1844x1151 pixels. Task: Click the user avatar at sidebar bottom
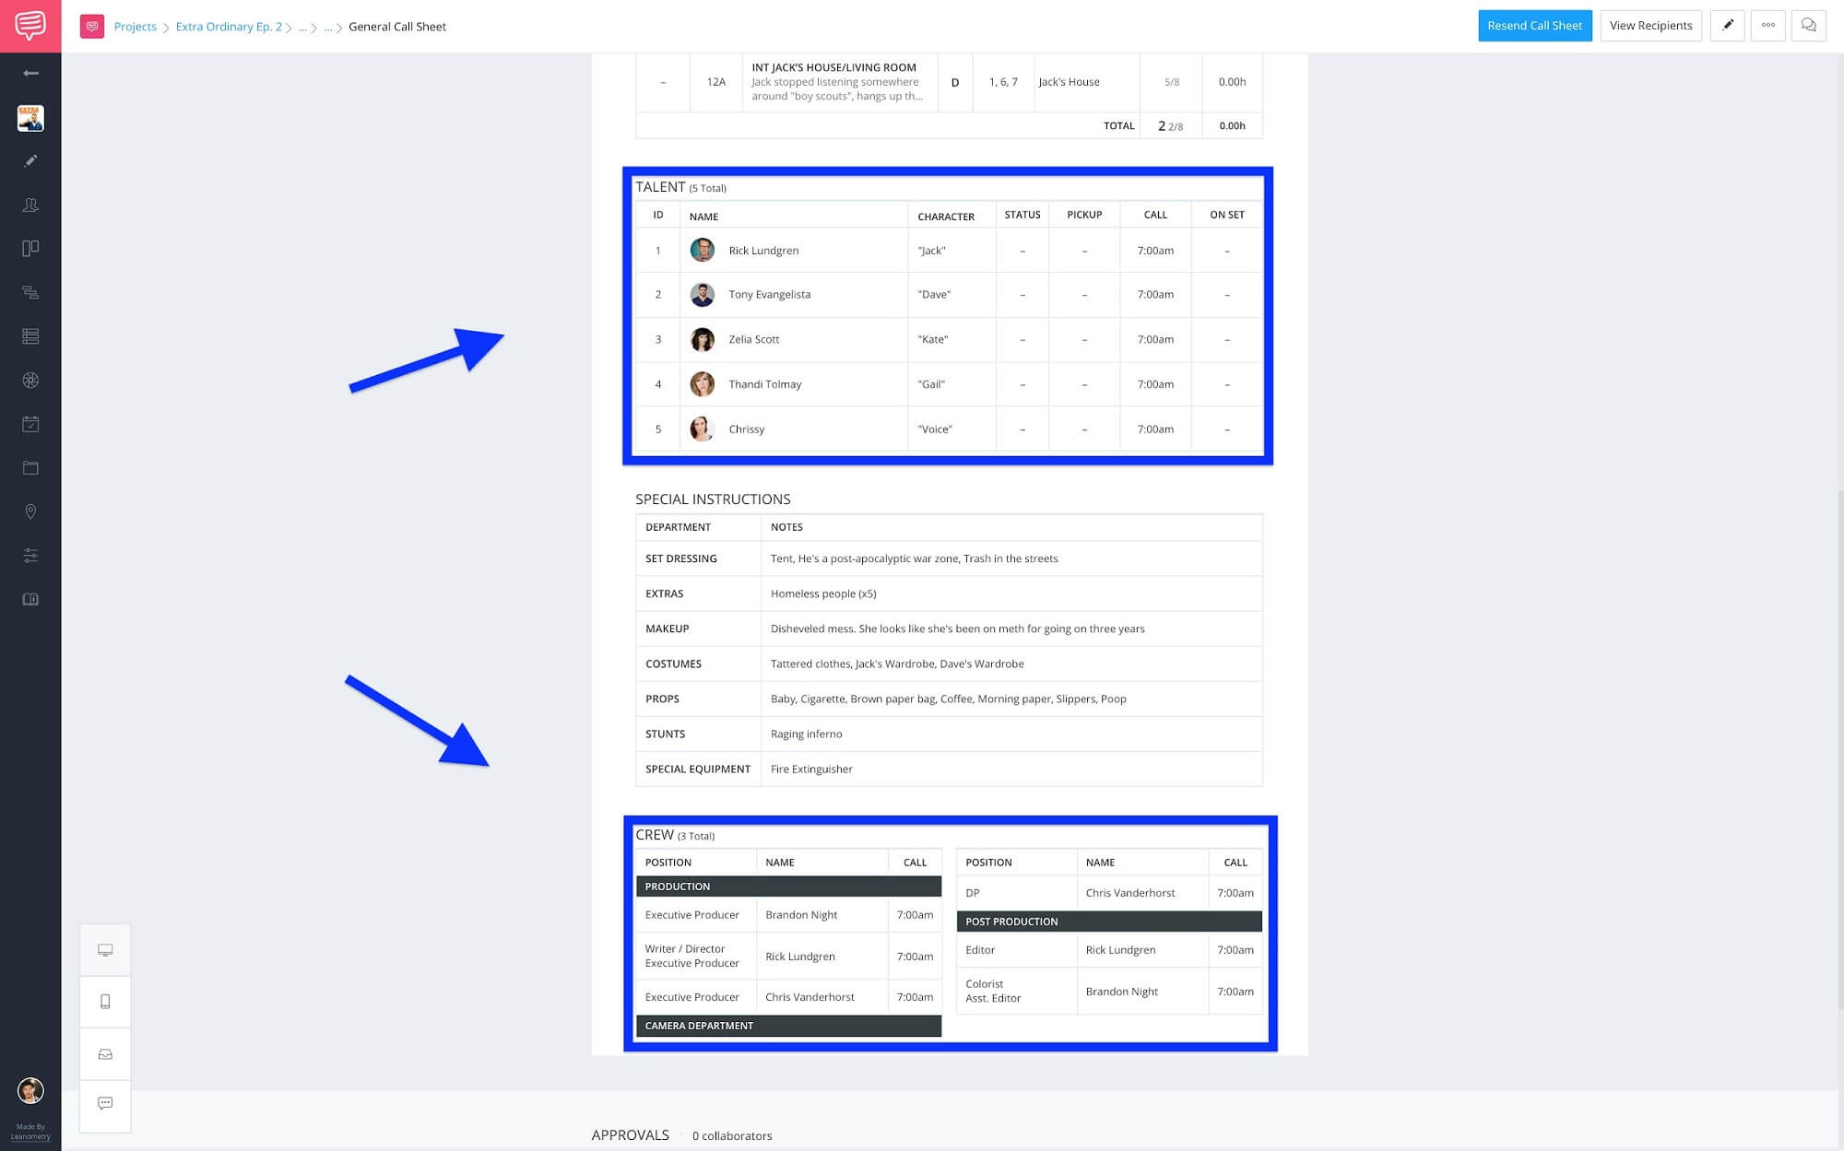30,1091
